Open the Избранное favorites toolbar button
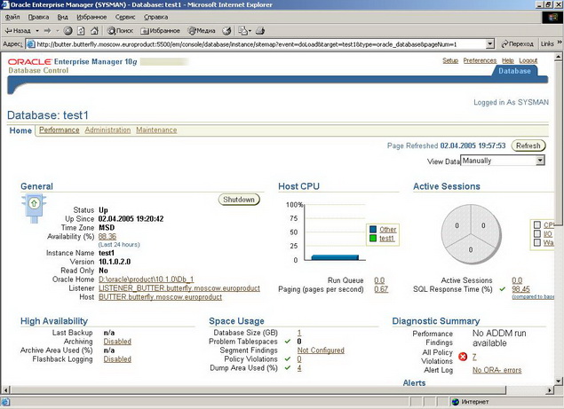This screenshot has height=409, width=564. click(x=161, y=31)
